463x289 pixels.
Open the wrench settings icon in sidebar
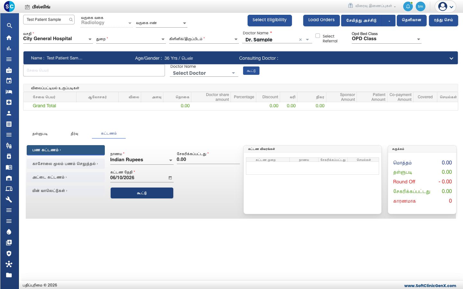9,199
